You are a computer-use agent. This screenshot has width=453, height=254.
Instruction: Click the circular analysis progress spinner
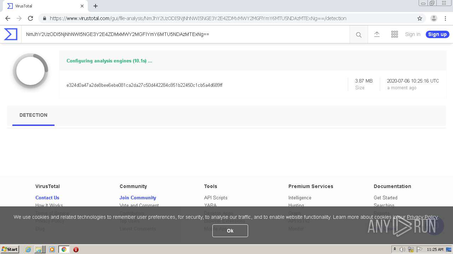click(x=30, y=71)
